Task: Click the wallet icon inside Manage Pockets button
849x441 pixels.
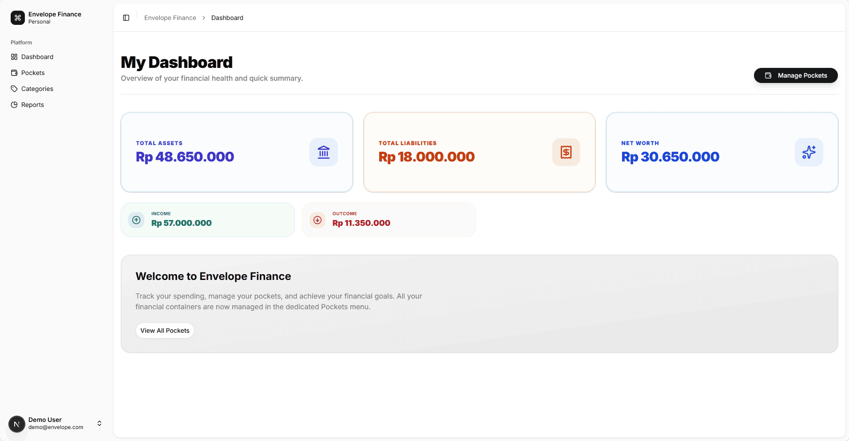Action: pos(768,75)
